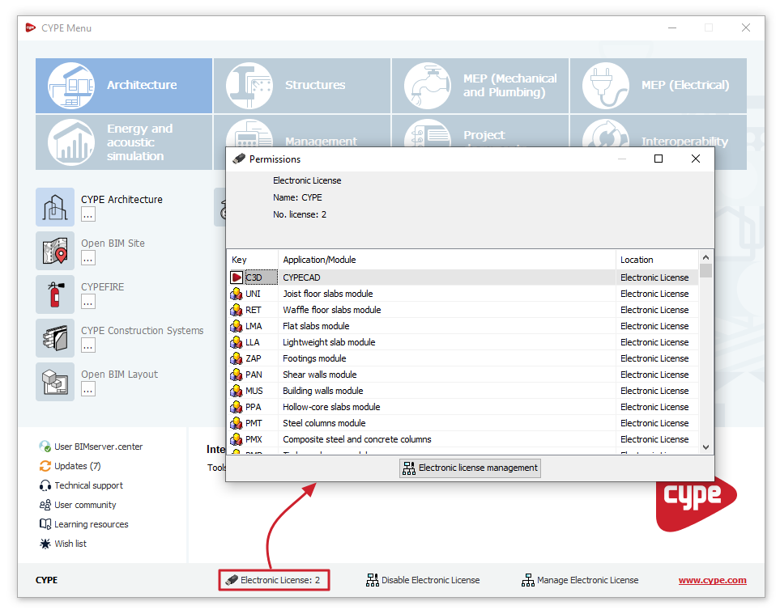This screenshot has height=614, width=780.
Task: Close the Permissions dialog
Action: 696,159
